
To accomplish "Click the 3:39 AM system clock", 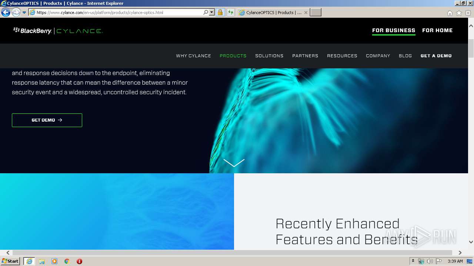I will 455,261.
